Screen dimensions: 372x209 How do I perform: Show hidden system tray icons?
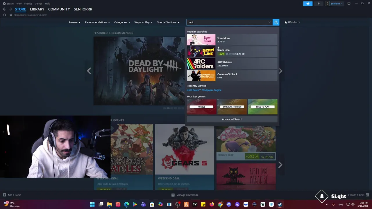[327, 204]
